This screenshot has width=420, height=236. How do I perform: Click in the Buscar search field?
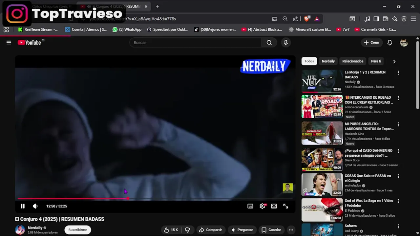coord(196,43)
